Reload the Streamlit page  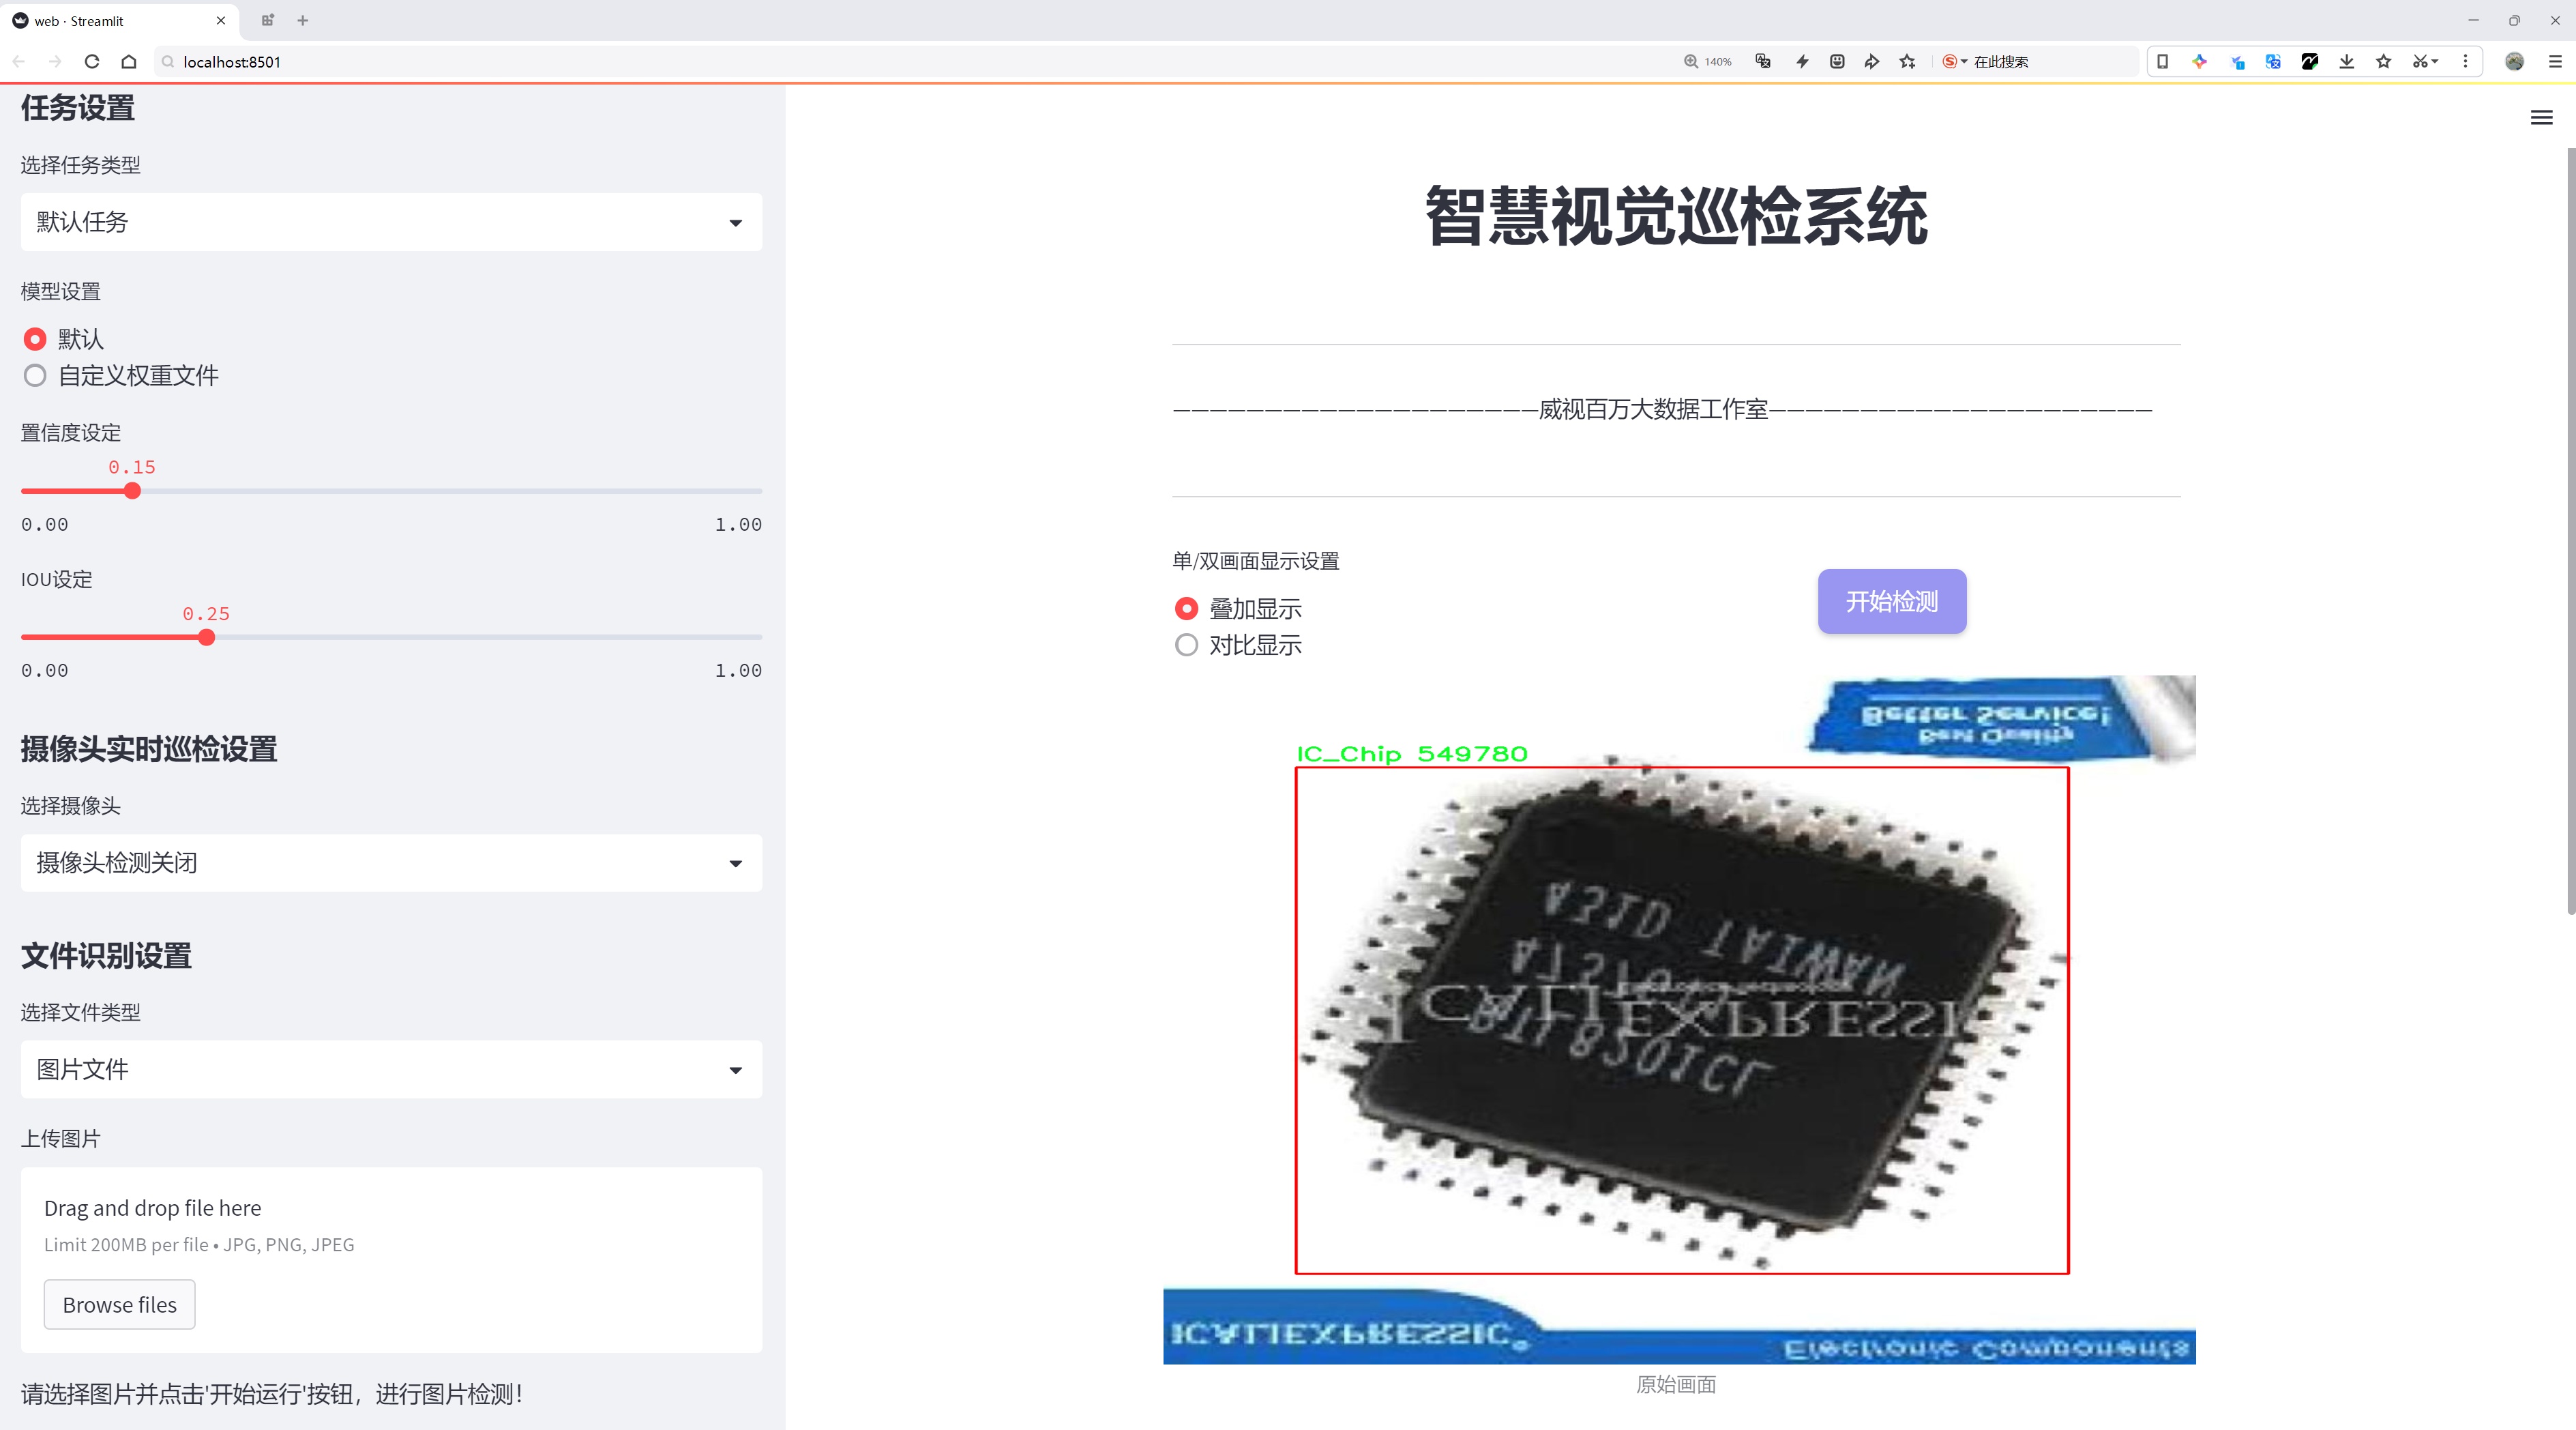(x=92, y=61)
